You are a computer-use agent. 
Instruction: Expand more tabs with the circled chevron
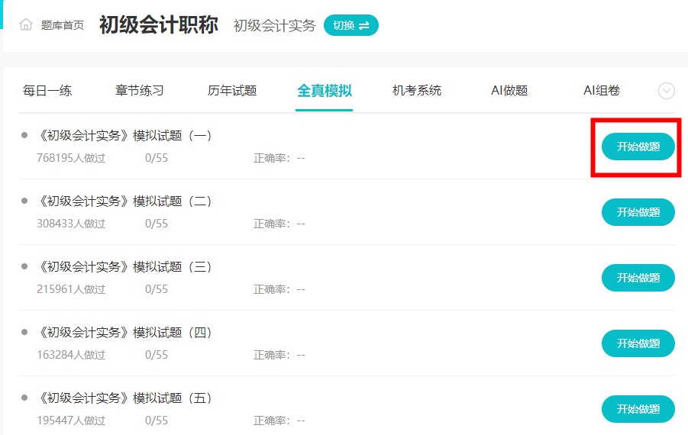coord(667,91)
